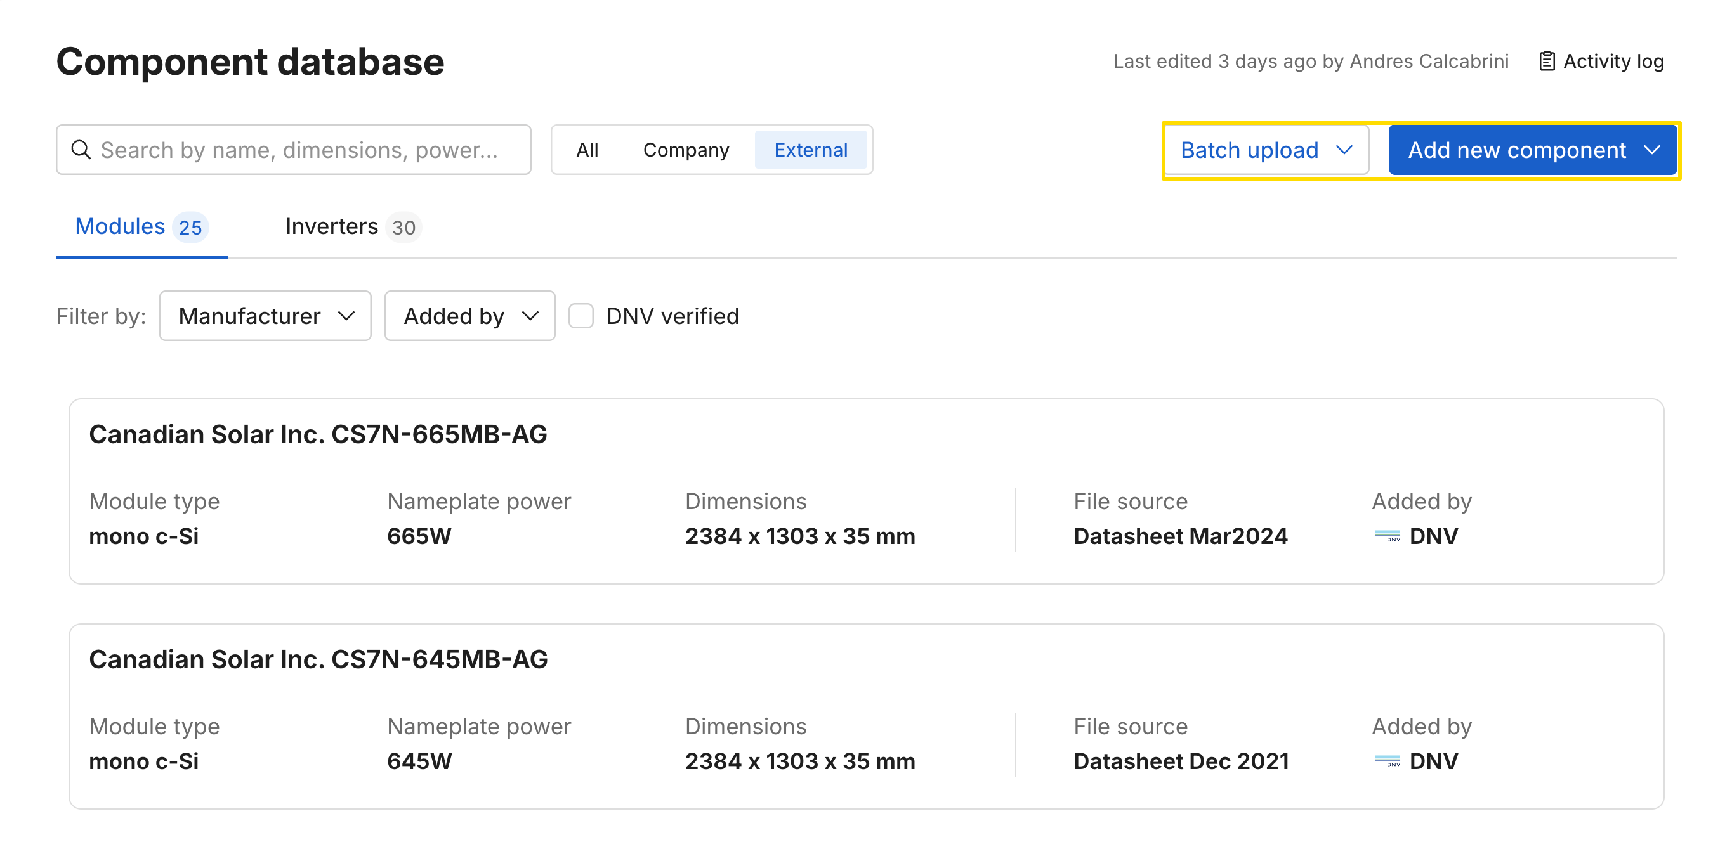Switch filter to Company components

coord(686,149)
